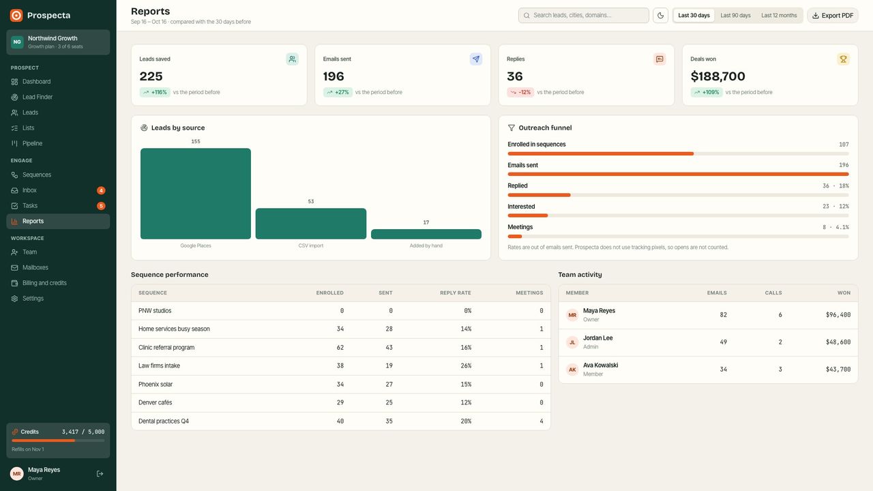Select Law firms intake sequence

click(x=341, y=366)
